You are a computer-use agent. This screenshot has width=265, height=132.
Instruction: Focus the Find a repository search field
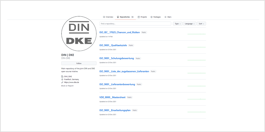coord(135,24)
